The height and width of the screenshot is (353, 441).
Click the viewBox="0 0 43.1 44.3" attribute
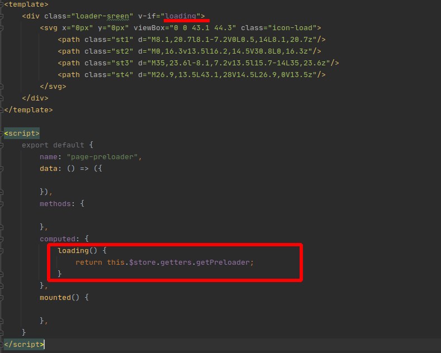point(184,28)
